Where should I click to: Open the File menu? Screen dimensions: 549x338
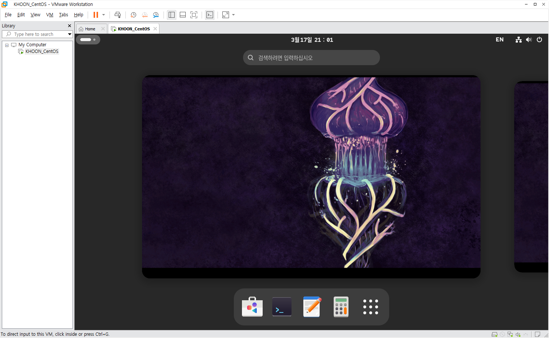click(8, 15)
